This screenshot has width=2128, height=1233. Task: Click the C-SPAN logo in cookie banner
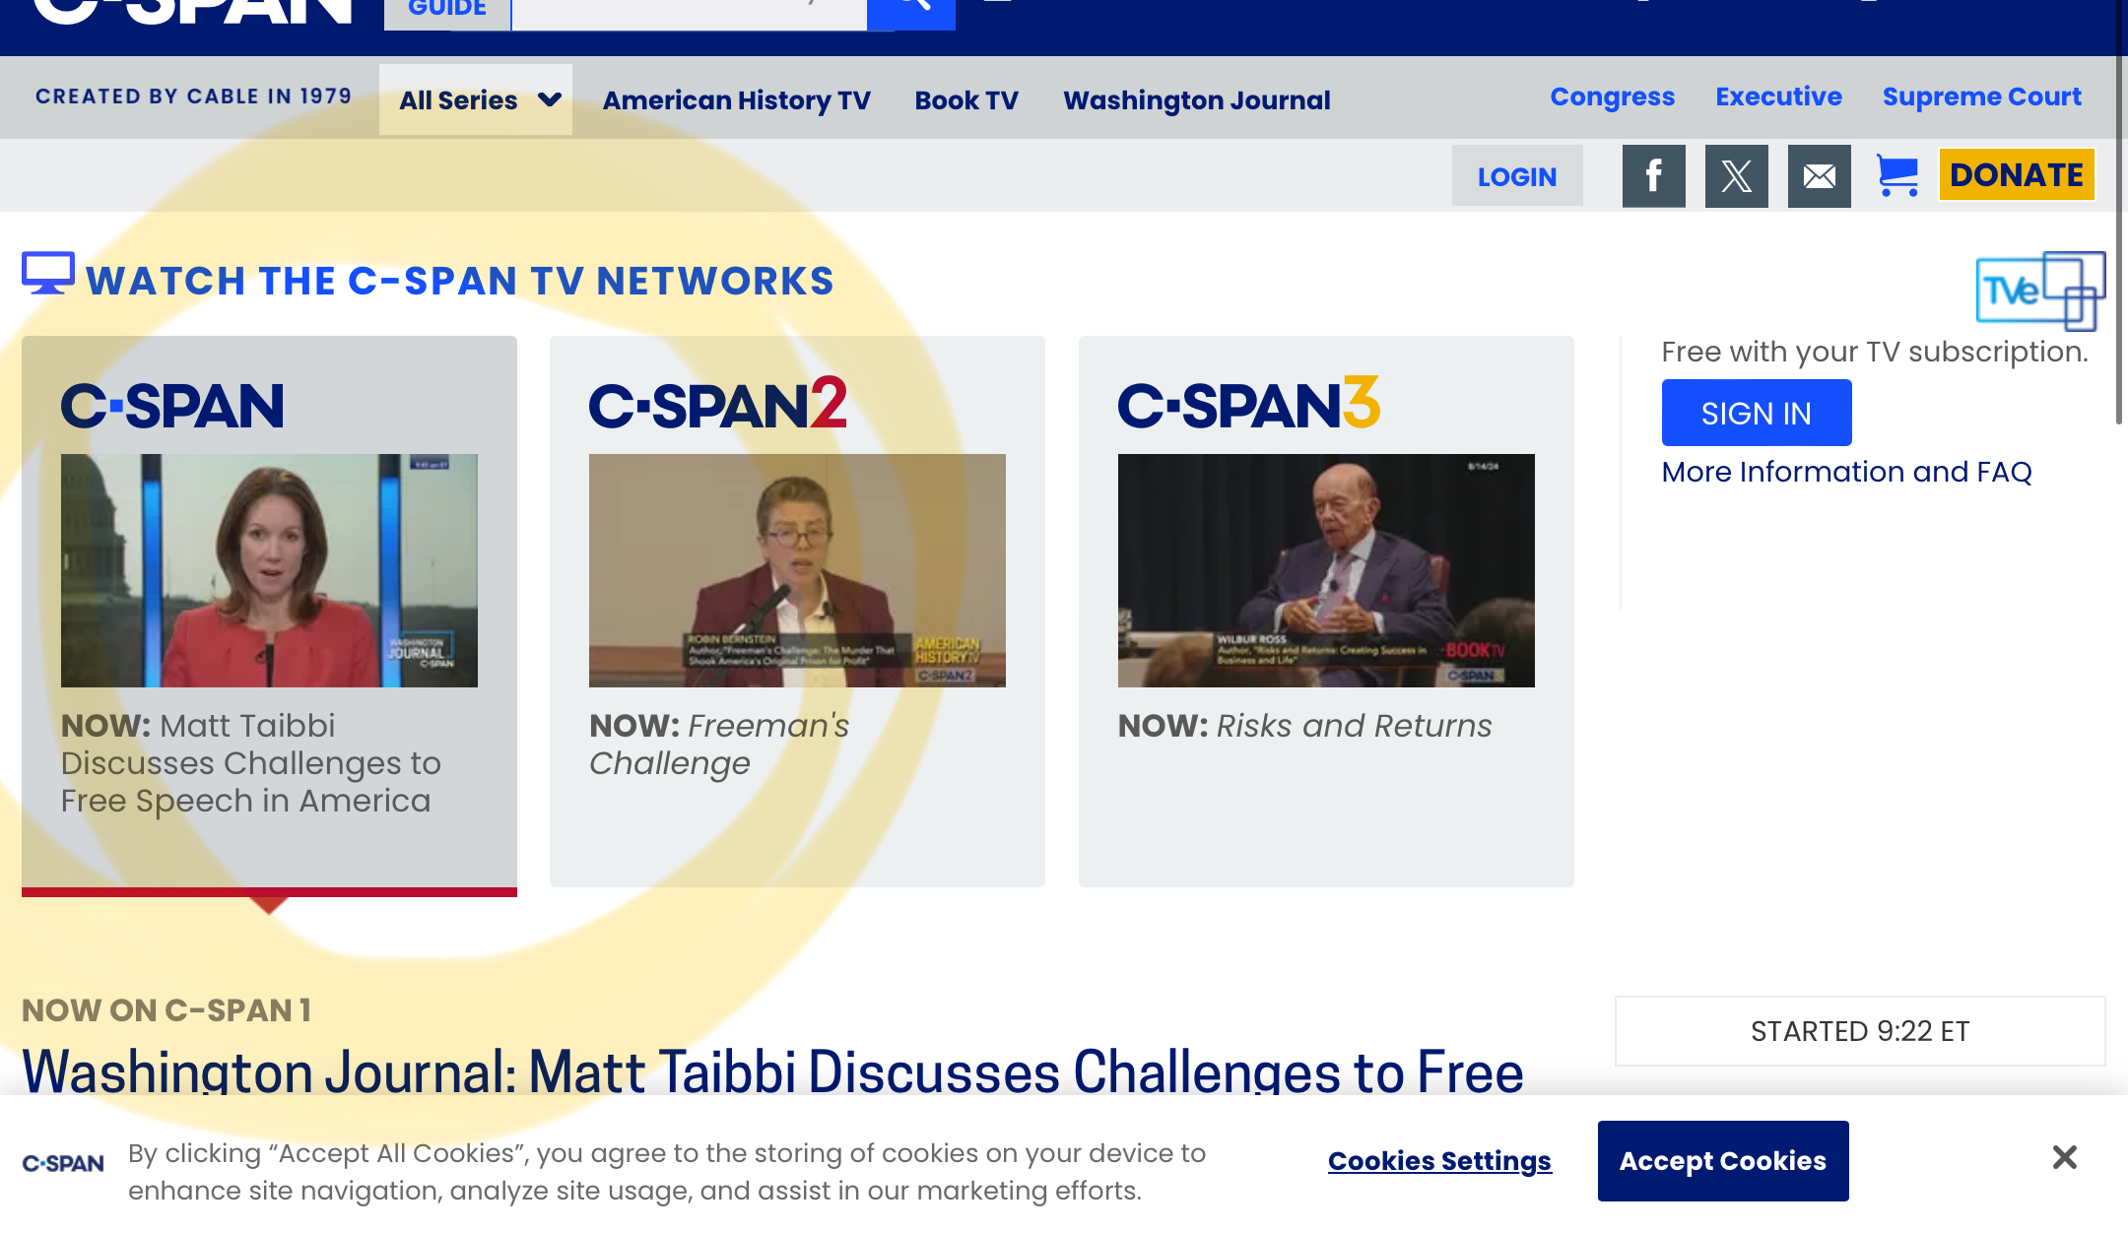click(63, 1163)
